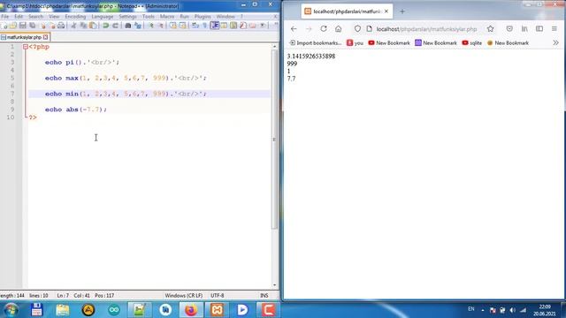Undo with the green arrow icon
Image resolution: width=566 pixels, height=318 pixels.
106,26
